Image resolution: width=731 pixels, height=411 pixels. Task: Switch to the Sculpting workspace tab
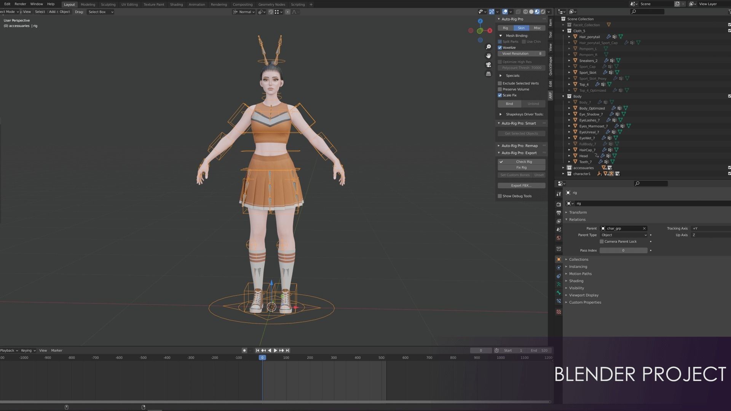108,5
